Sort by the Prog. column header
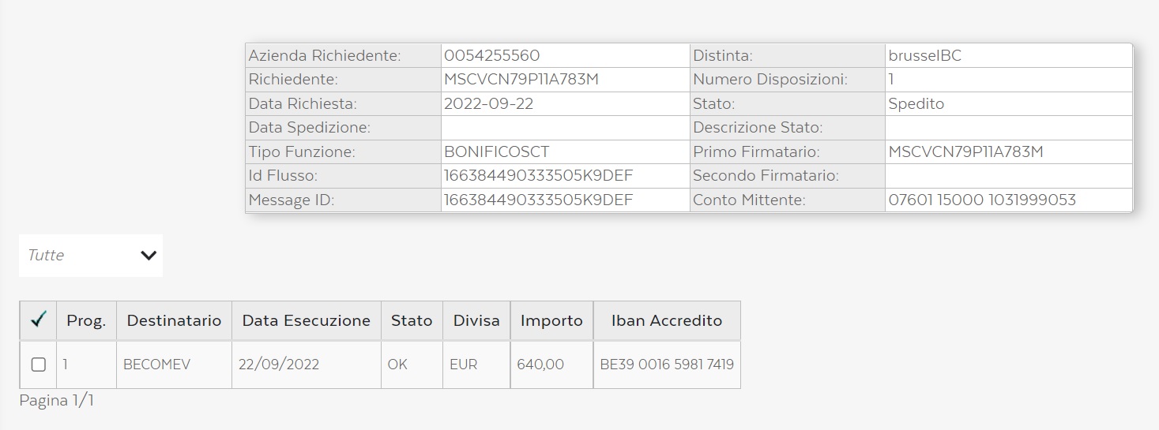 [86, 321]
